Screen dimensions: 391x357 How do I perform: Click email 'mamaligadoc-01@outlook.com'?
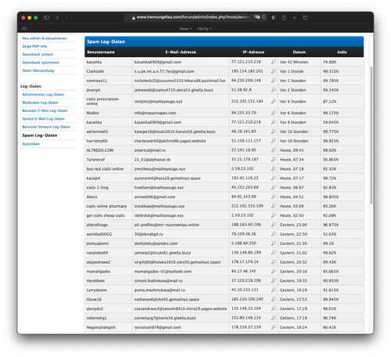pyautogui.click(x=163, y=272)
